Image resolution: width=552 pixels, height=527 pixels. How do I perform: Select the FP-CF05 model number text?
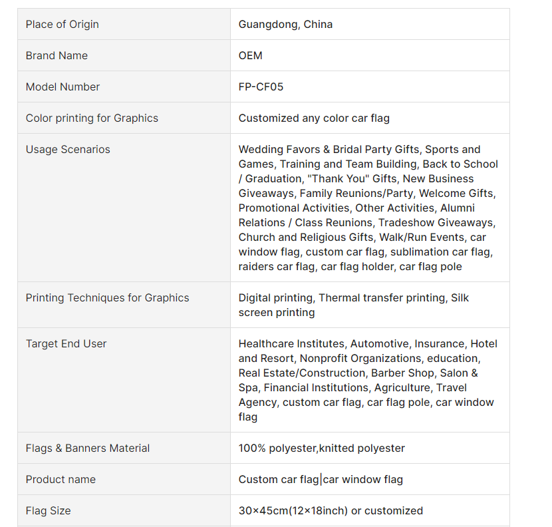click(261, 87)
